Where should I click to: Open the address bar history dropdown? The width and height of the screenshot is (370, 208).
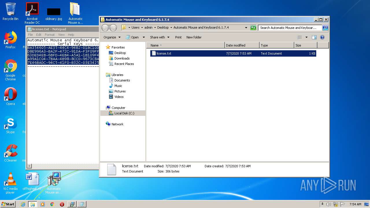tap(246, 28)
